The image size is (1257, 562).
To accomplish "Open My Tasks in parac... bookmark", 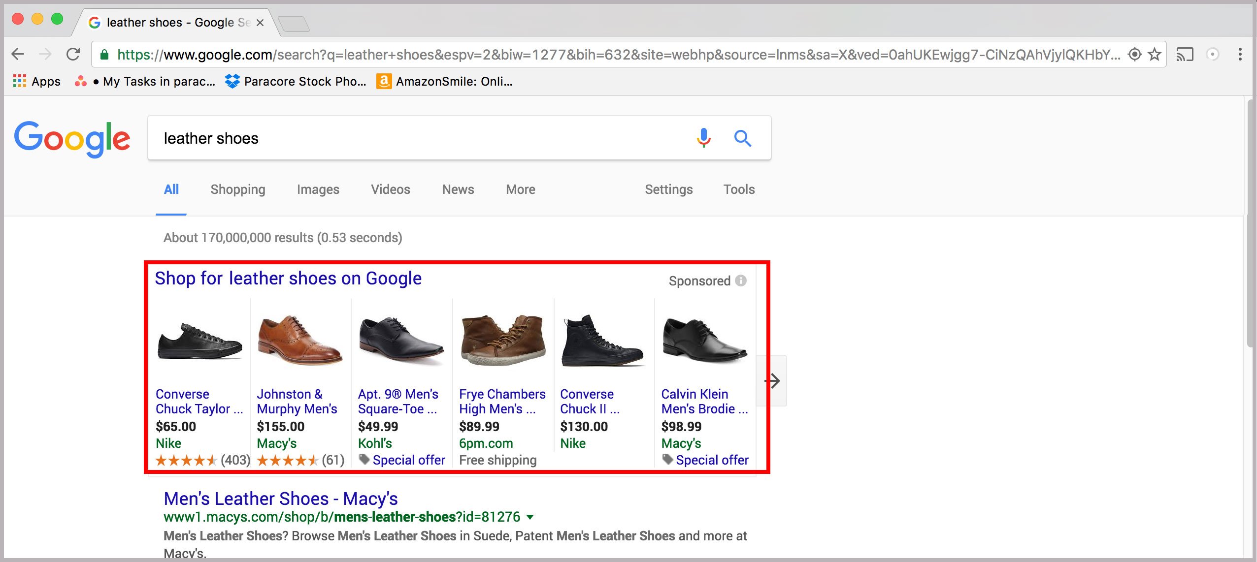I will point(145,81).
